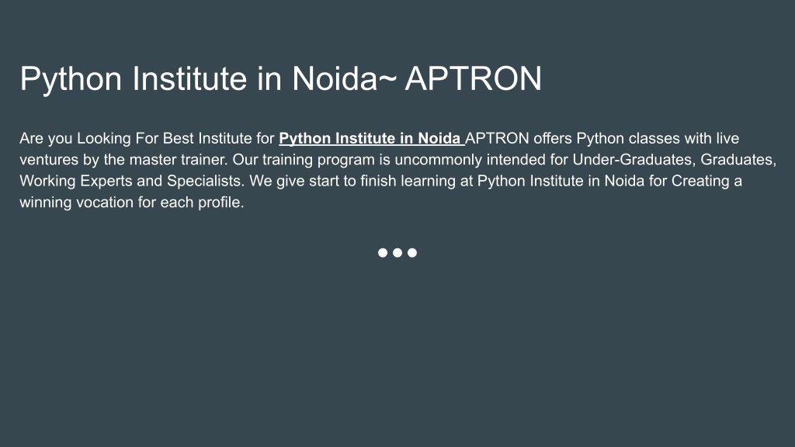
Task: Select the slide title Python Institute in Noida~ APTRON
Action: 281,78
